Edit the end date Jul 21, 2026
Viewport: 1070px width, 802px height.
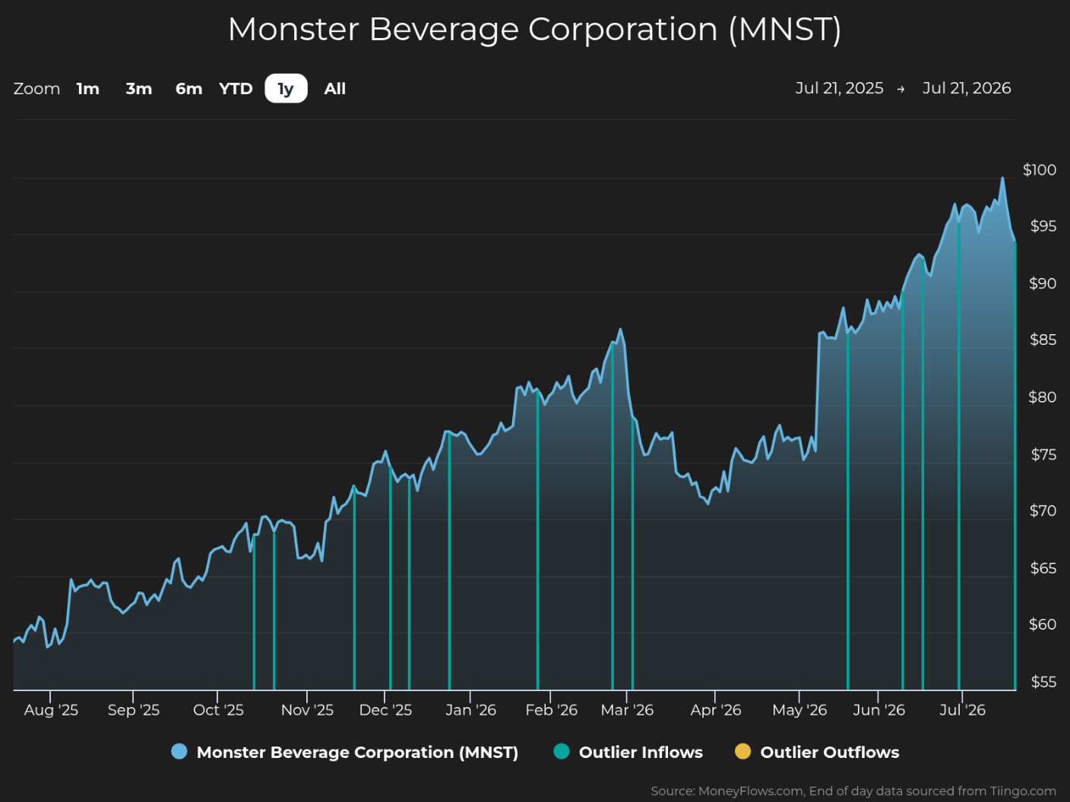(x=967, y=88)
